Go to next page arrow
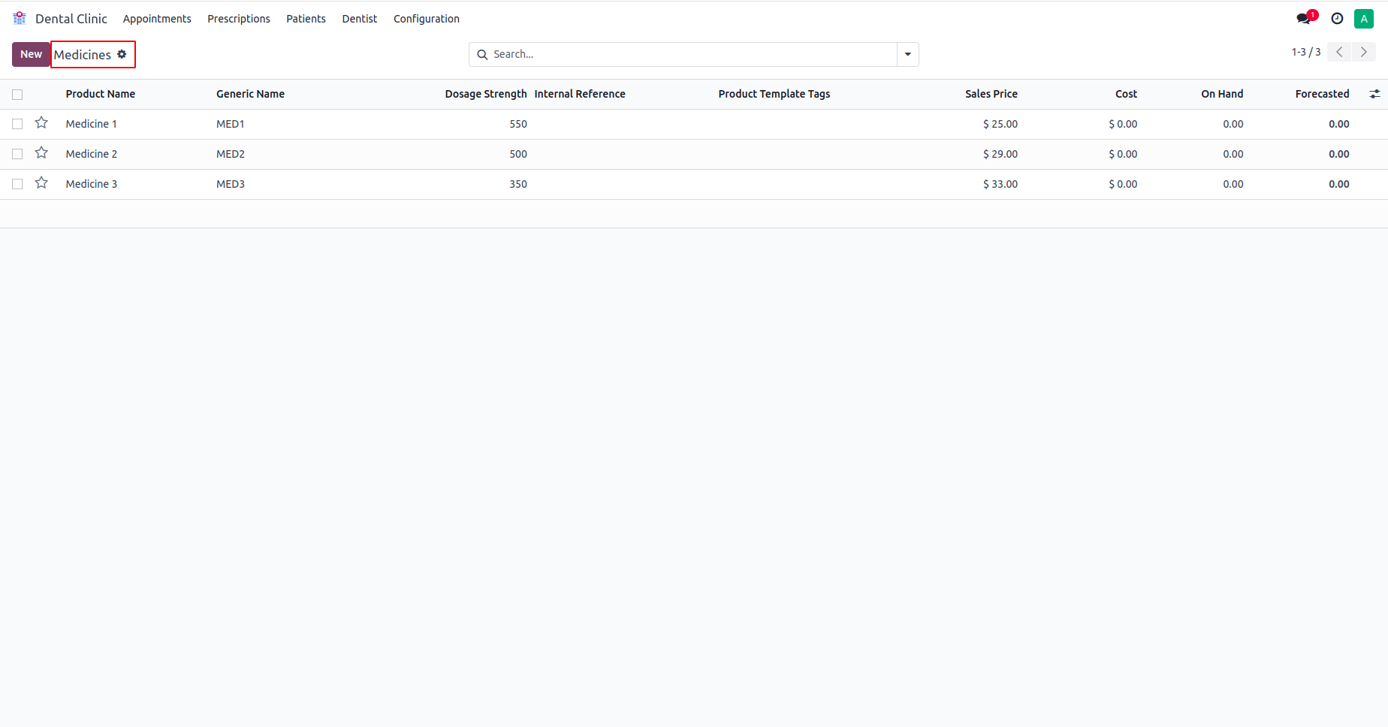1388x727 pixels. (1364, 52)
